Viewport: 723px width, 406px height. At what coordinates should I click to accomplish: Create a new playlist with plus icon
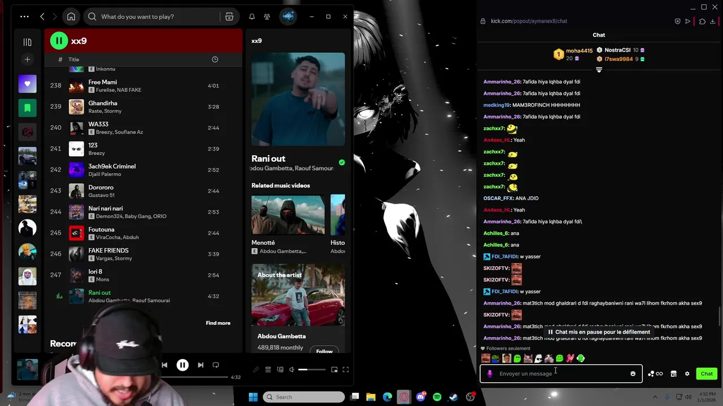pyautogui.click(x=27, y=59)
